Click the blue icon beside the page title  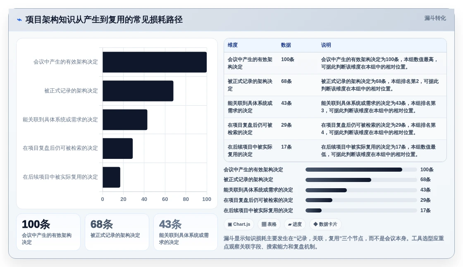[x=19, y=20]
